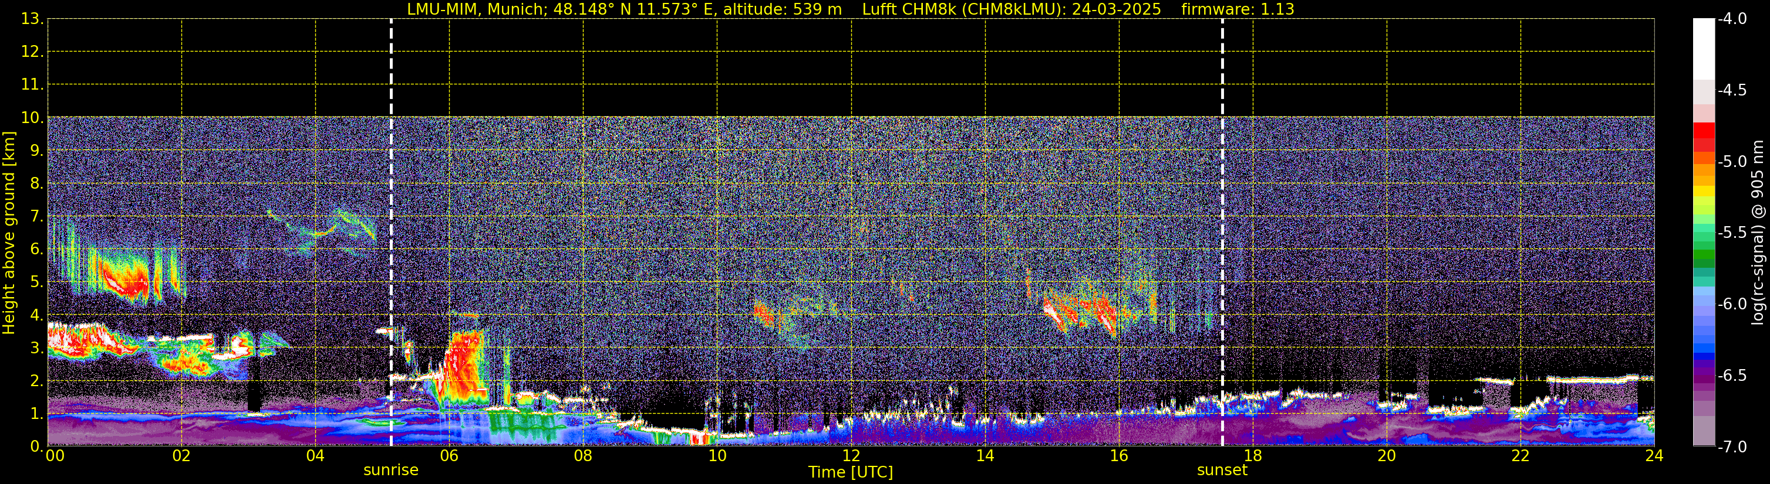Viewport: 1770px width, 484px height.
Task: Click the colorbar tick label -5.5
Action: coord(1731,233)
